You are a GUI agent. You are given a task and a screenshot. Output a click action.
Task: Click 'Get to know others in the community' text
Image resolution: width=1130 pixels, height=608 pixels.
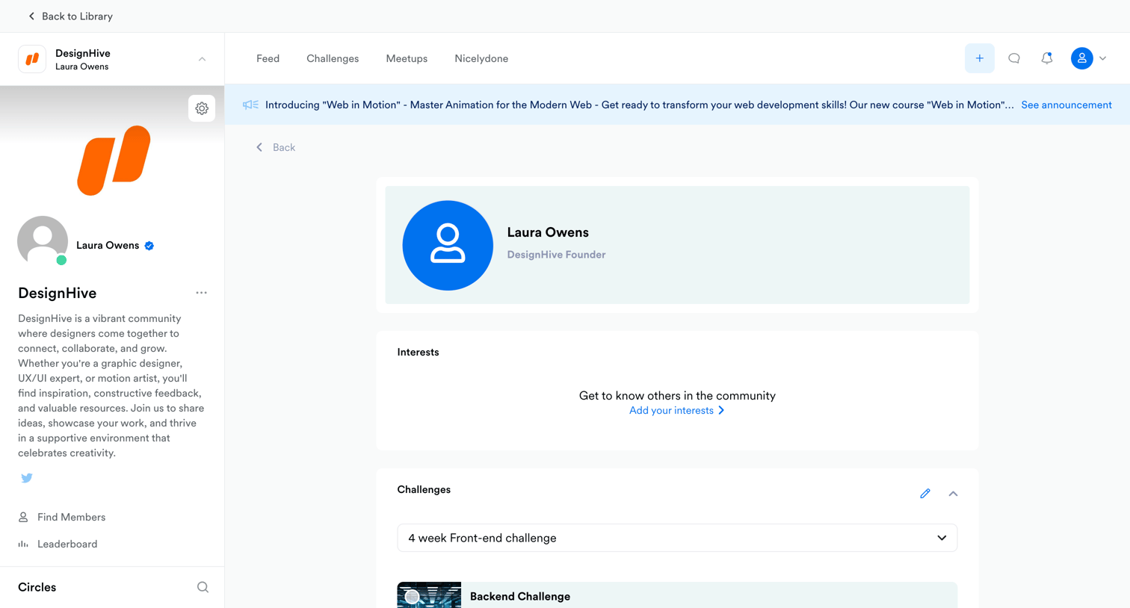677,395
